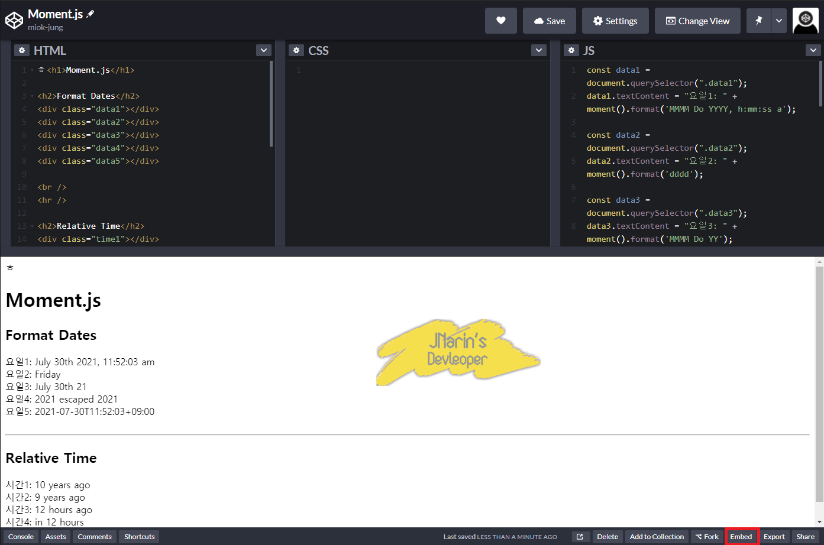Expand CSS editor dropdown arrow
The image size is (824, 545).
tap(539, 50)
